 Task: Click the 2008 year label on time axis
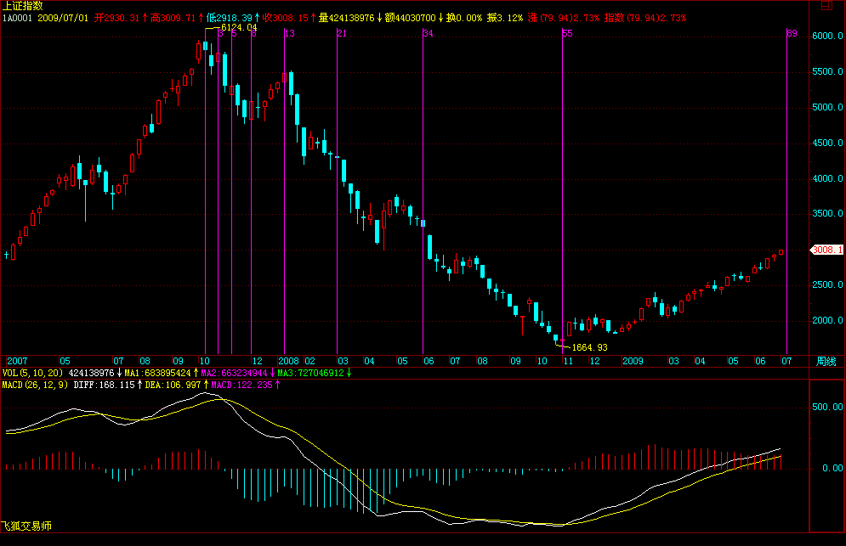288,361
